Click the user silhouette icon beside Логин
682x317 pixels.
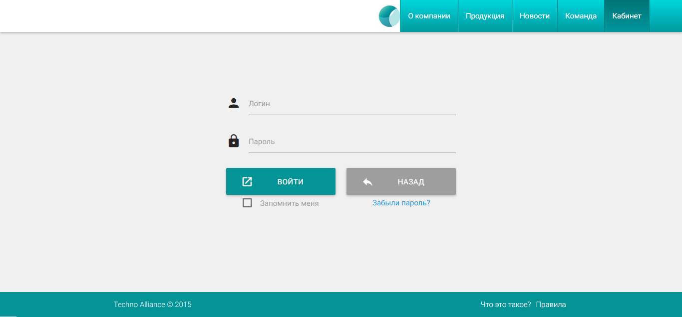point(234,103)
